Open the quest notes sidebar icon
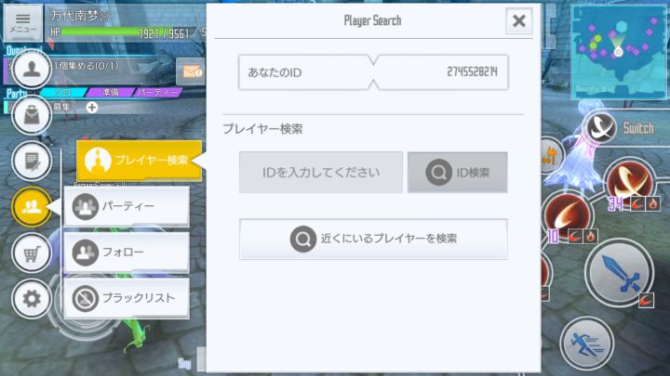The width and height of the screenshot is (670, 376). [32, 162]
